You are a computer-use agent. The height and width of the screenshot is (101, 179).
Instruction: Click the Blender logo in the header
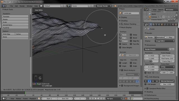(x=115, y=6)
